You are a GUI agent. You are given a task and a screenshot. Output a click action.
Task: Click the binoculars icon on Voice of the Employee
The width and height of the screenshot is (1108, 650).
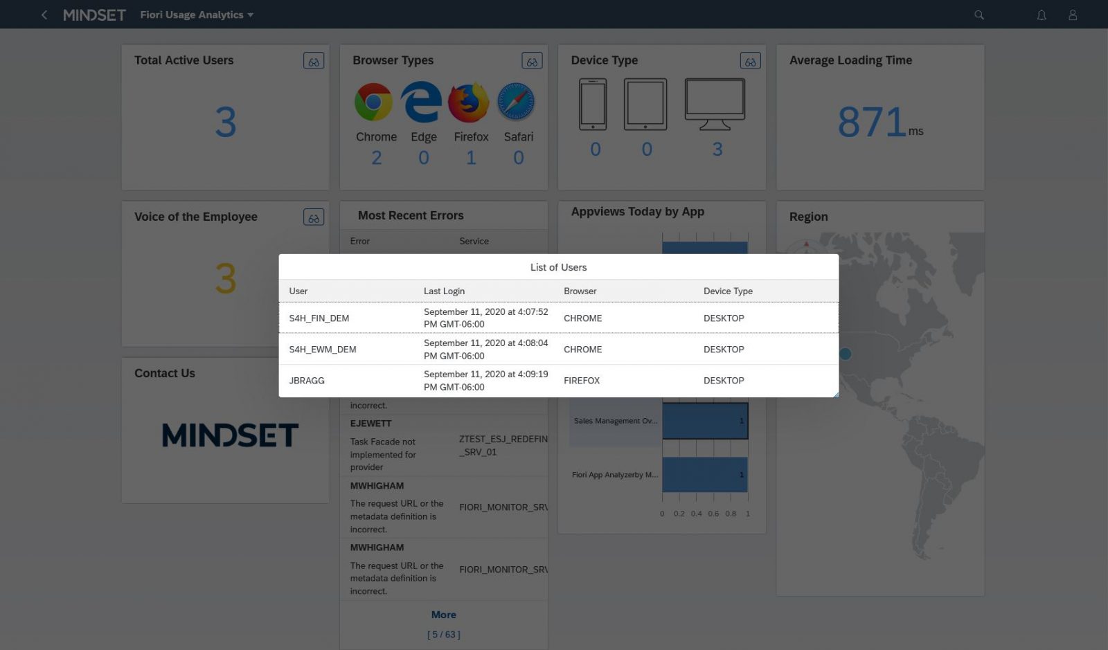pos(314,217)
